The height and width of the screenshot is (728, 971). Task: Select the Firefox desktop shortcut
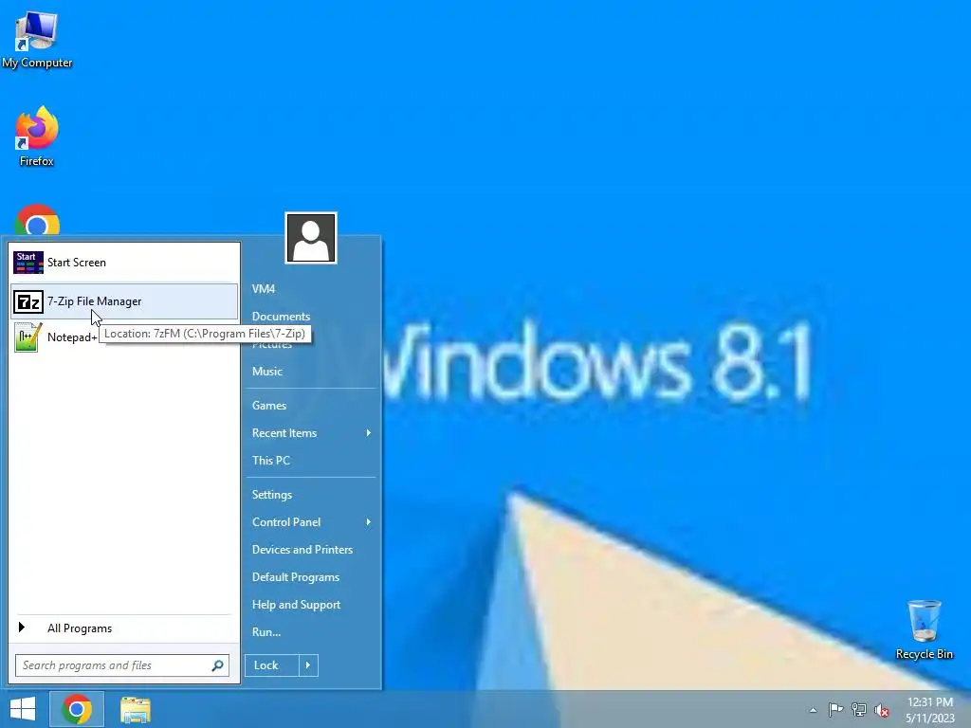(37, 136)
